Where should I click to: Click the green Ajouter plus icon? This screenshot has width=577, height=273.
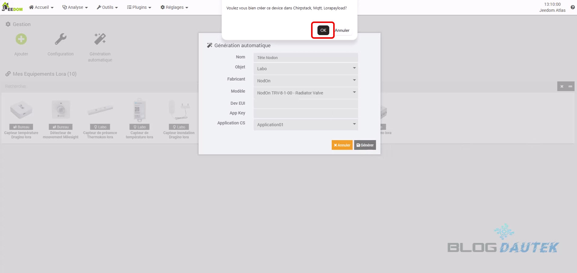point(21,39)
